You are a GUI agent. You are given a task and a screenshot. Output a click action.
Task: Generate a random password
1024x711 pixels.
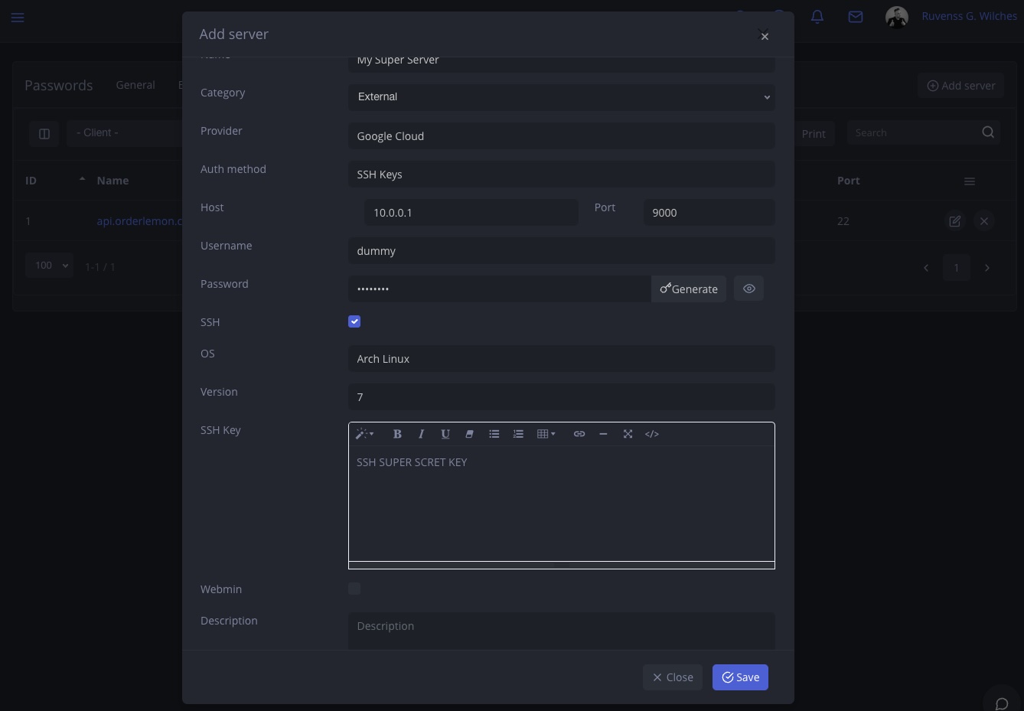pyautogui.click(x=688, y=289)
